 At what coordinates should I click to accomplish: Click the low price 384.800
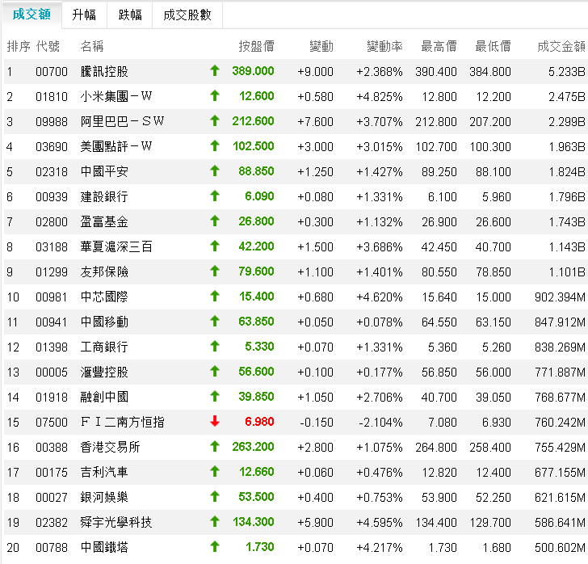[x=490, y=72]
